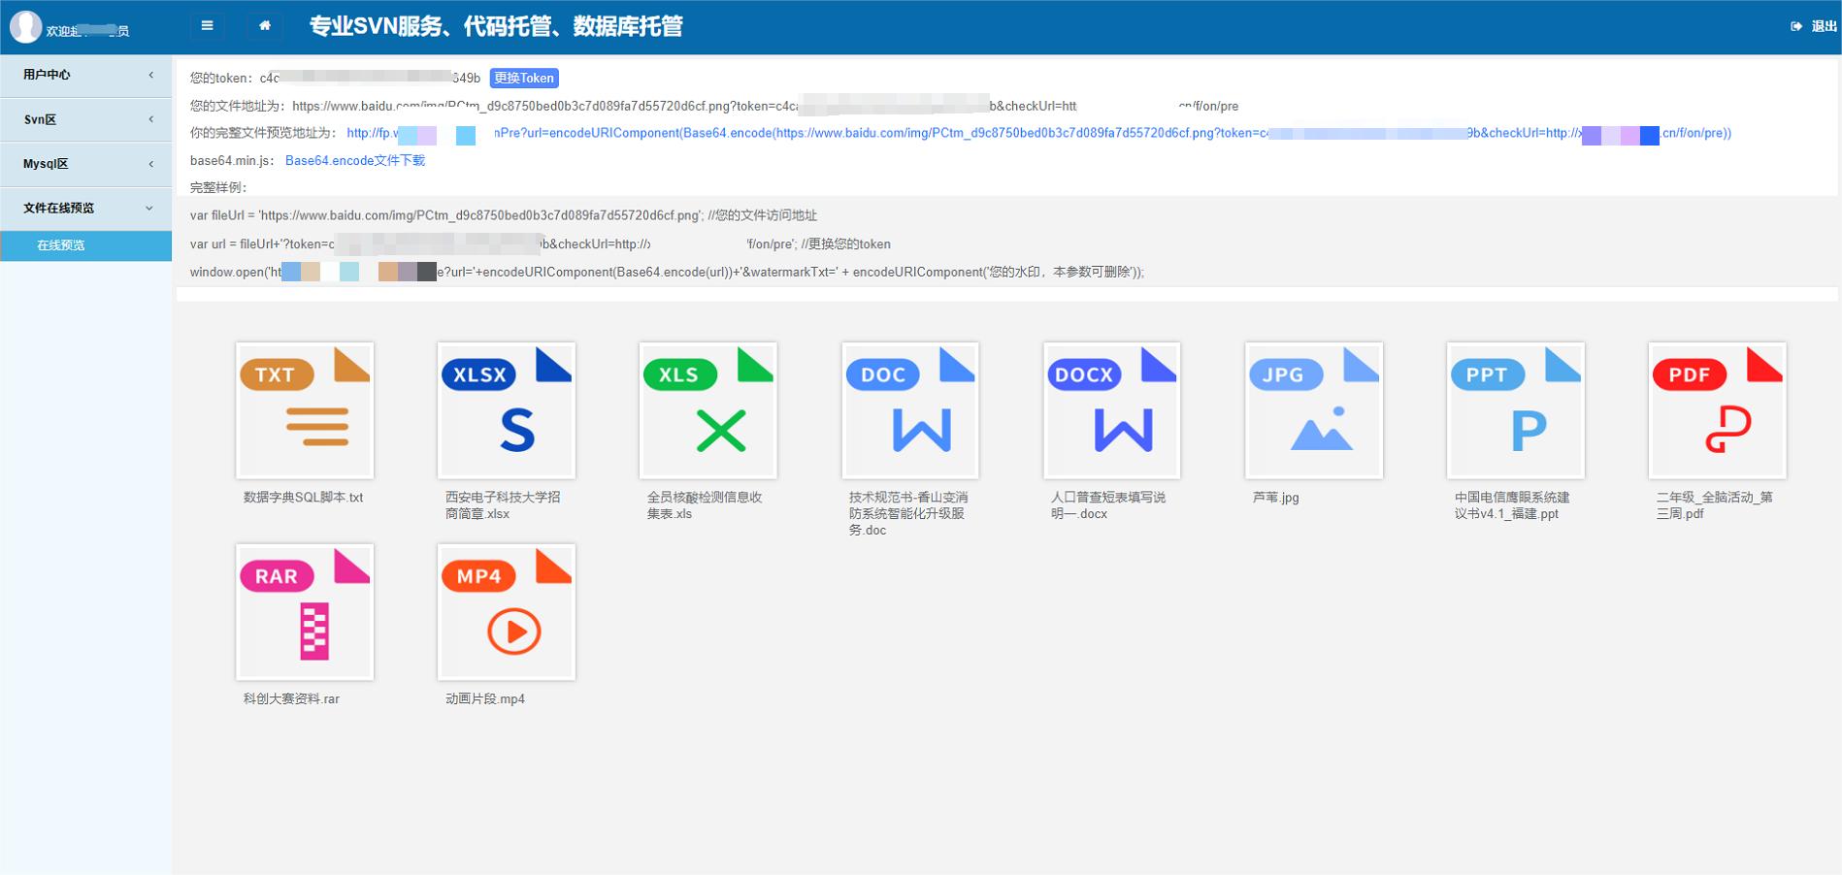The image size is (1842, 875).
Task: Open the red PDF file icon
Action: click(x=1718, y=410)
